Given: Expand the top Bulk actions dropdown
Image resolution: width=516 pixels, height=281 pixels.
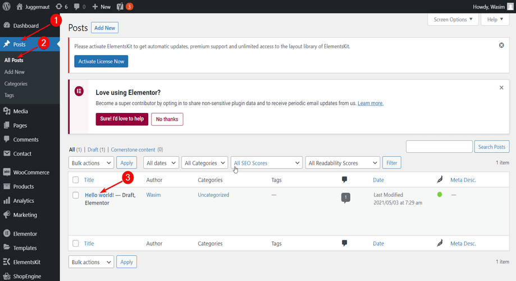Looking at the screenshot, I should tap(91, 163).
